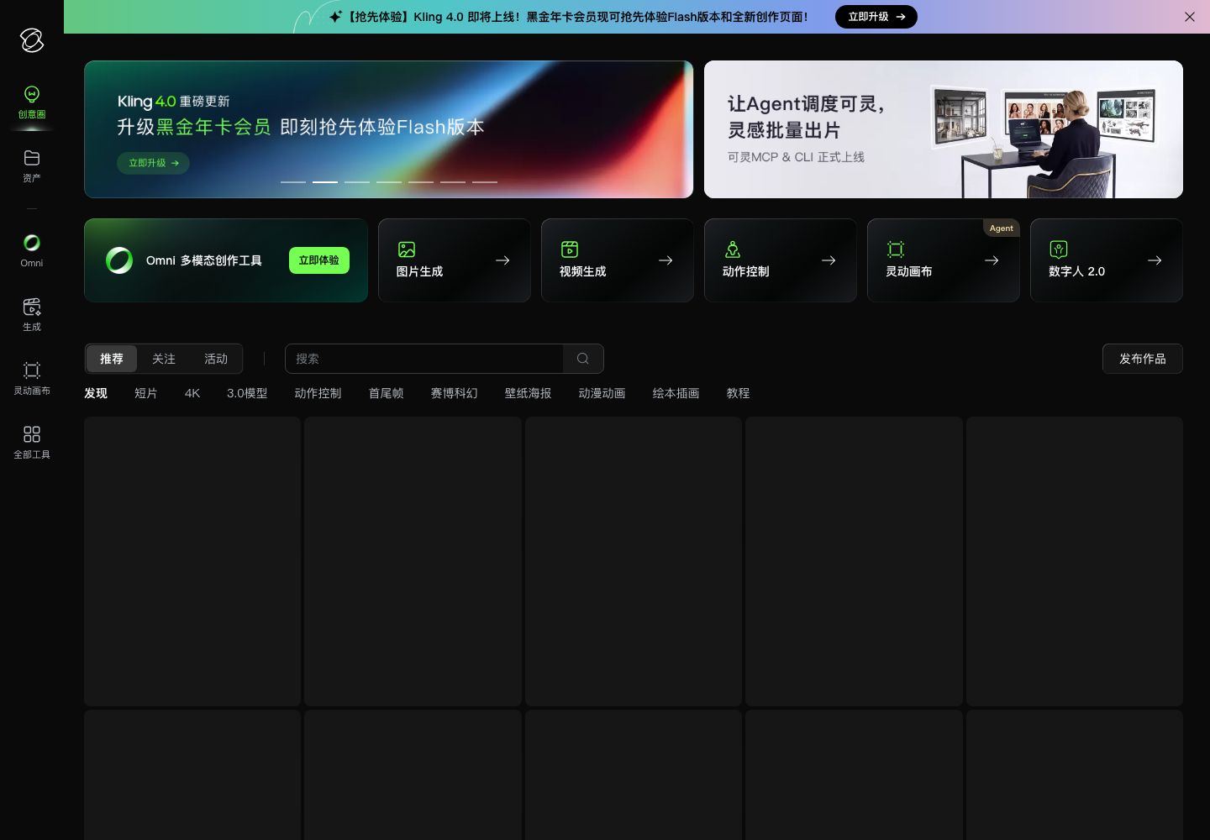Select the 推荐 tab
1210x840 pixels.
[x=112, y=359]
